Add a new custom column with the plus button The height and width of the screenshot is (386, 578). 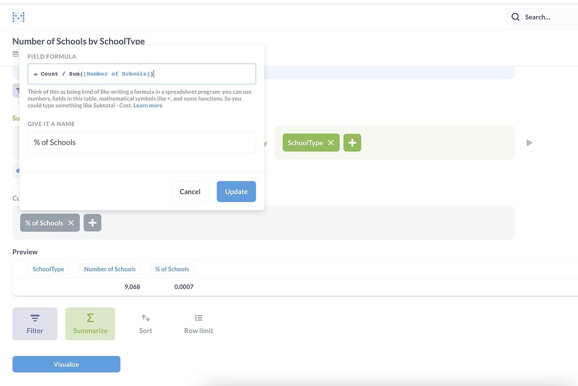92,222
